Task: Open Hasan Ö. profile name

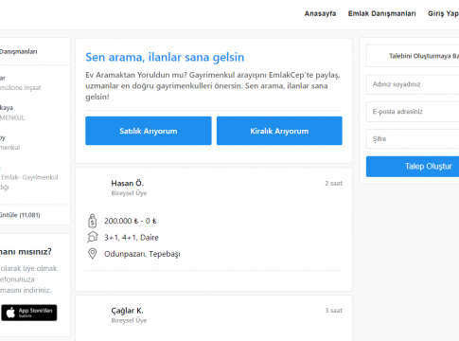Action: click(x=127, y=183)
